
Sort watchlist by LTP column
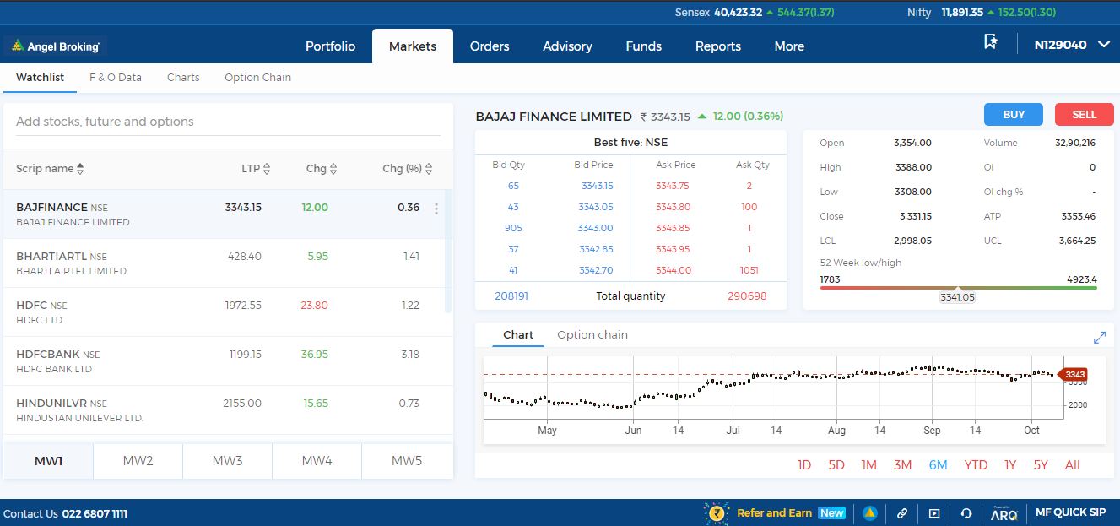pos(267,169)
